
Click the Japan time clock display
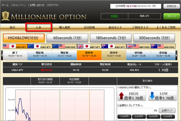[136, 6]
